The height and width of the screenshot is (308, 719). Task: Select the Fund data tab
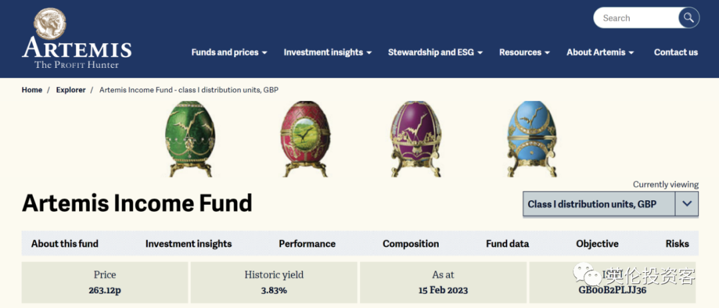click(x=507, y=244)
